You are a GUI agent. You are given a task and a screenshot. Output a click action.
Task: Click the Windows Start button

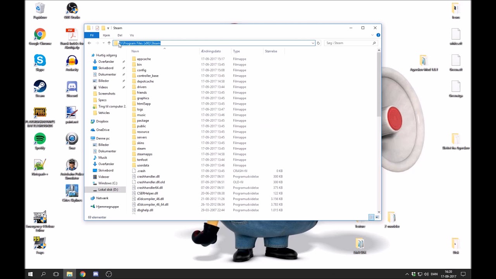[x=30, y=274]
